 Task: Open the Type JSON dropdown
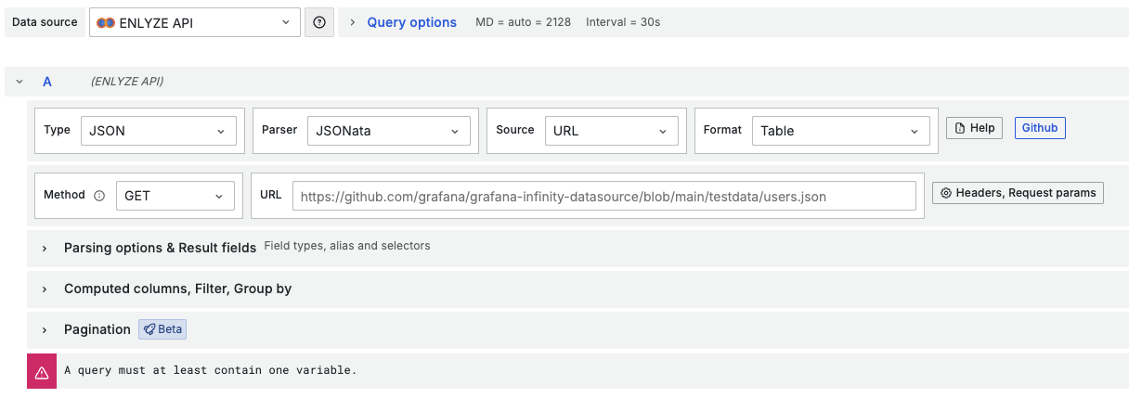click(157, 131)
